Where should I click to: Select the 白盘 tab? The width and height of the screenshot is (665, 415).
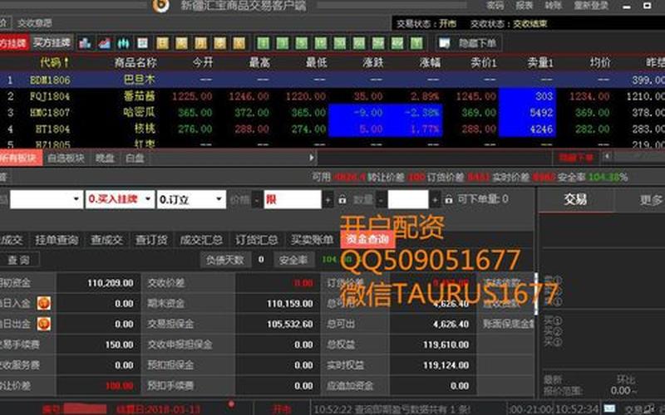pos(135,158)
